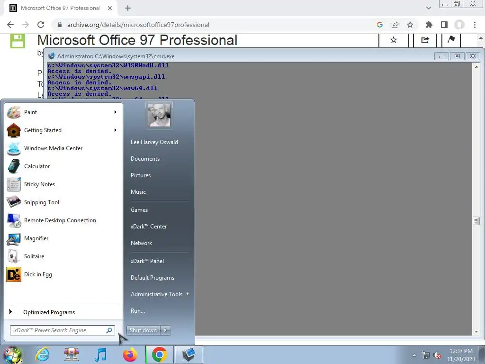Launch the Dick in Egg program

[x=63, y=274]
